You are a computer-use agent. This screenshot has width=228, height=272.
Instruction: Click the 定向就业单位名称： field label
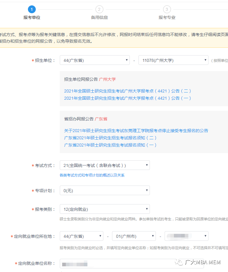pos(36,263)
